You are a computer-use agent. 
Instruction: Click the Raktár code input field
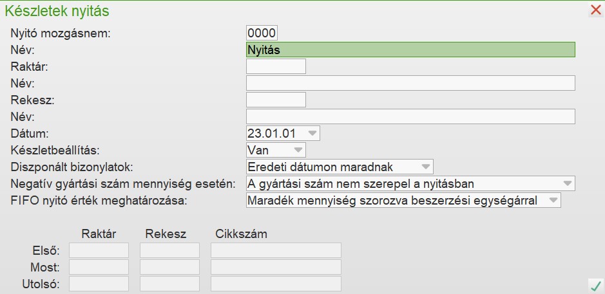[x=276, y=66]
